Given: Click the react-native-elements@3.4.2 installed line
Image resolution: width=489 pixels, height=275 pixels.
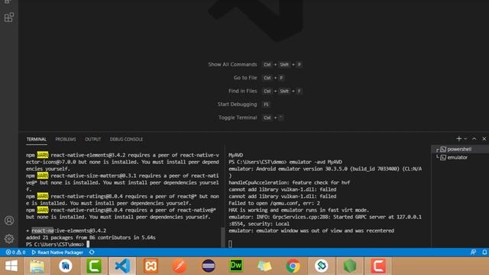Looking at the screenshot, I should pyautogui.click(x=66, y=231).
